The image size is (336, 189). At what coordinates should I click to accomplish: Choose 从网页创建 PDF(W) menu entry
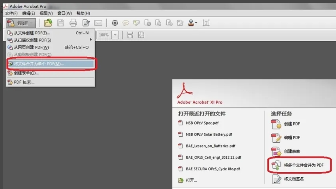click(51, 47)
